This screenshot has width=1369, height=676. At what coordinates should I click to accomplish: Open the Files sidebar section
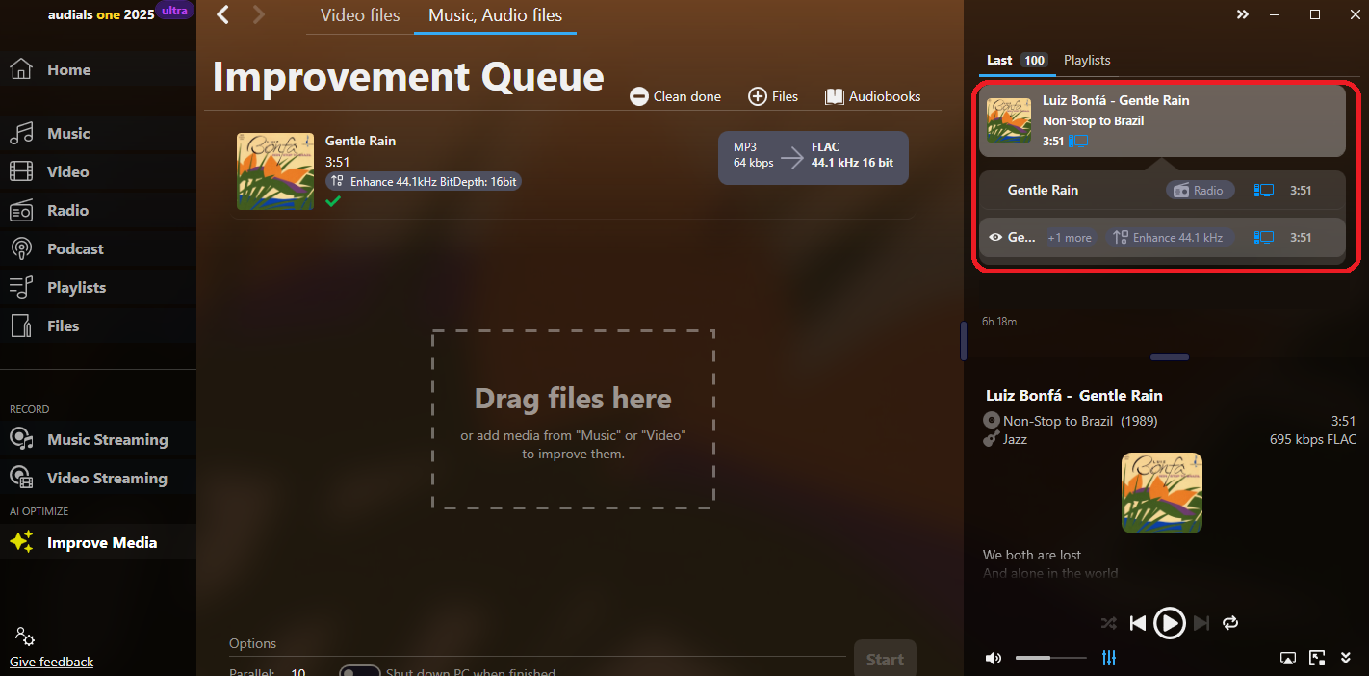pyautogui.click(x=65, y=325)
